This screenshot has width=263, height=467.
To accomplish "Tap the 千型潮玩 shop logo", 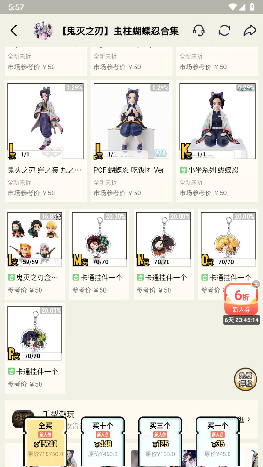I will (x=23, y=419).
